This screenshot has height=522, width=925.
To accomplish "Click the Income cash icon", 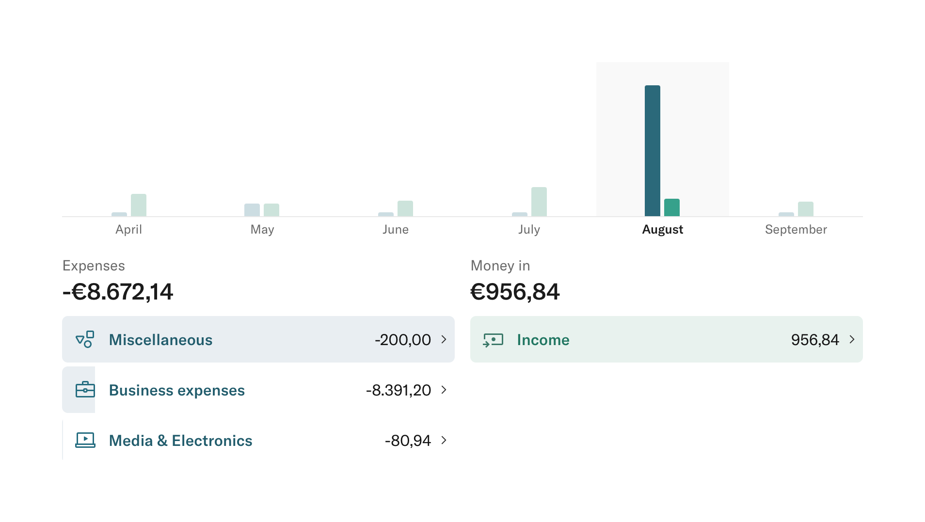I will click(493, 339).
